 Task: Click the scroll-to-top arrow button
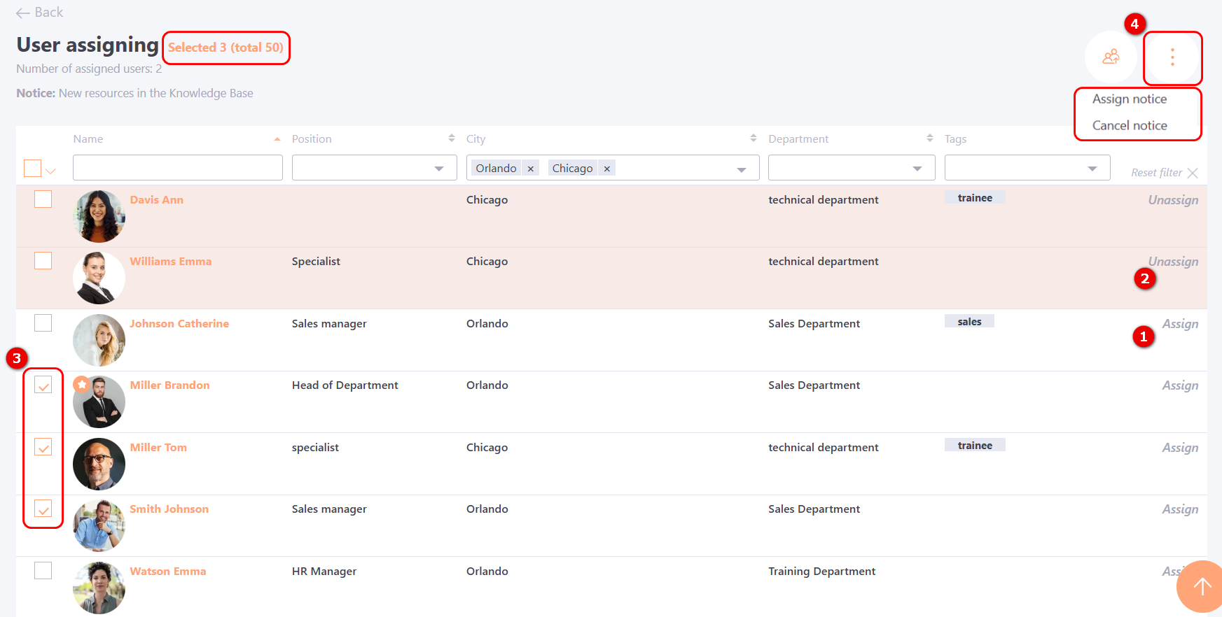(1202, 587)
